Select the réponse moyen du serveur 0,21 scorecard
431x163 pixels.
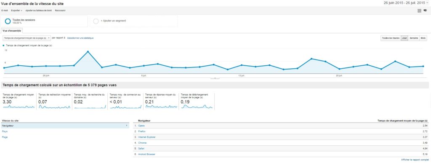161,101
